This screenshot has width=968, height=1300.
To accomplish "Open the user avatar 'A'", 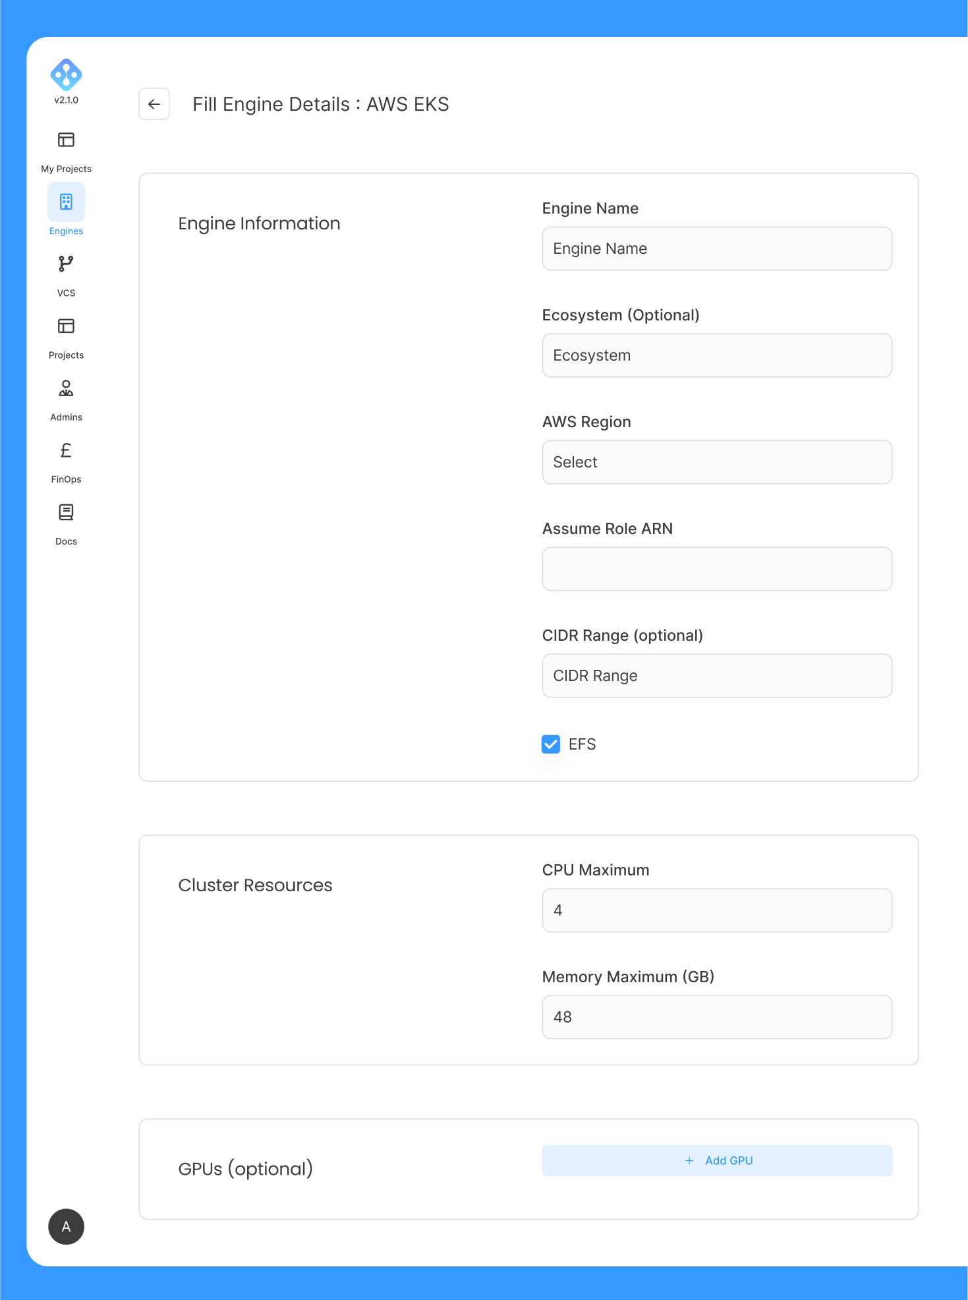I will tap(66, 1227).
